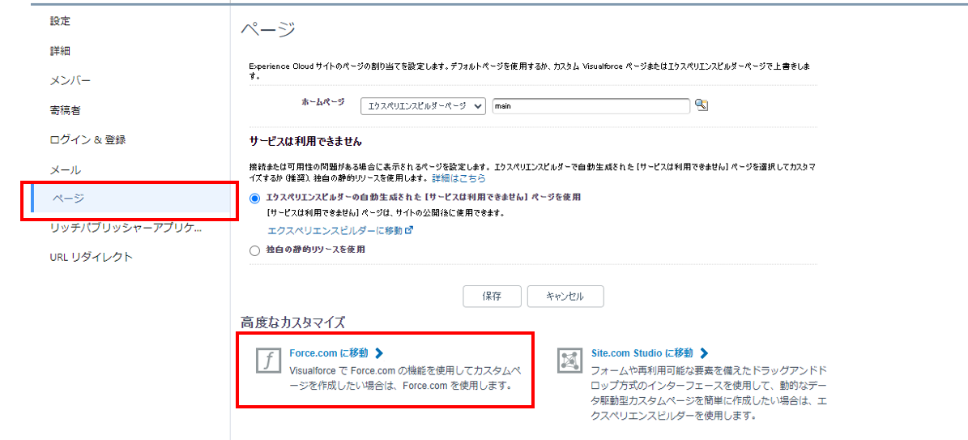Click the サービスは利用できません section heading

click(x=305, y=142)
